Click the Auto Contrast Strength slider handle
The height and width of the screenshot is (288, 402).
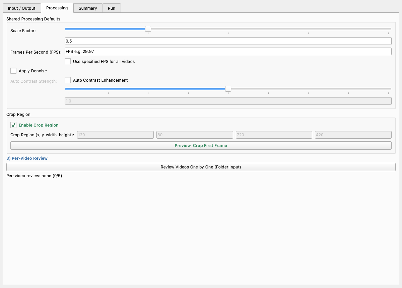click(228, 89)
